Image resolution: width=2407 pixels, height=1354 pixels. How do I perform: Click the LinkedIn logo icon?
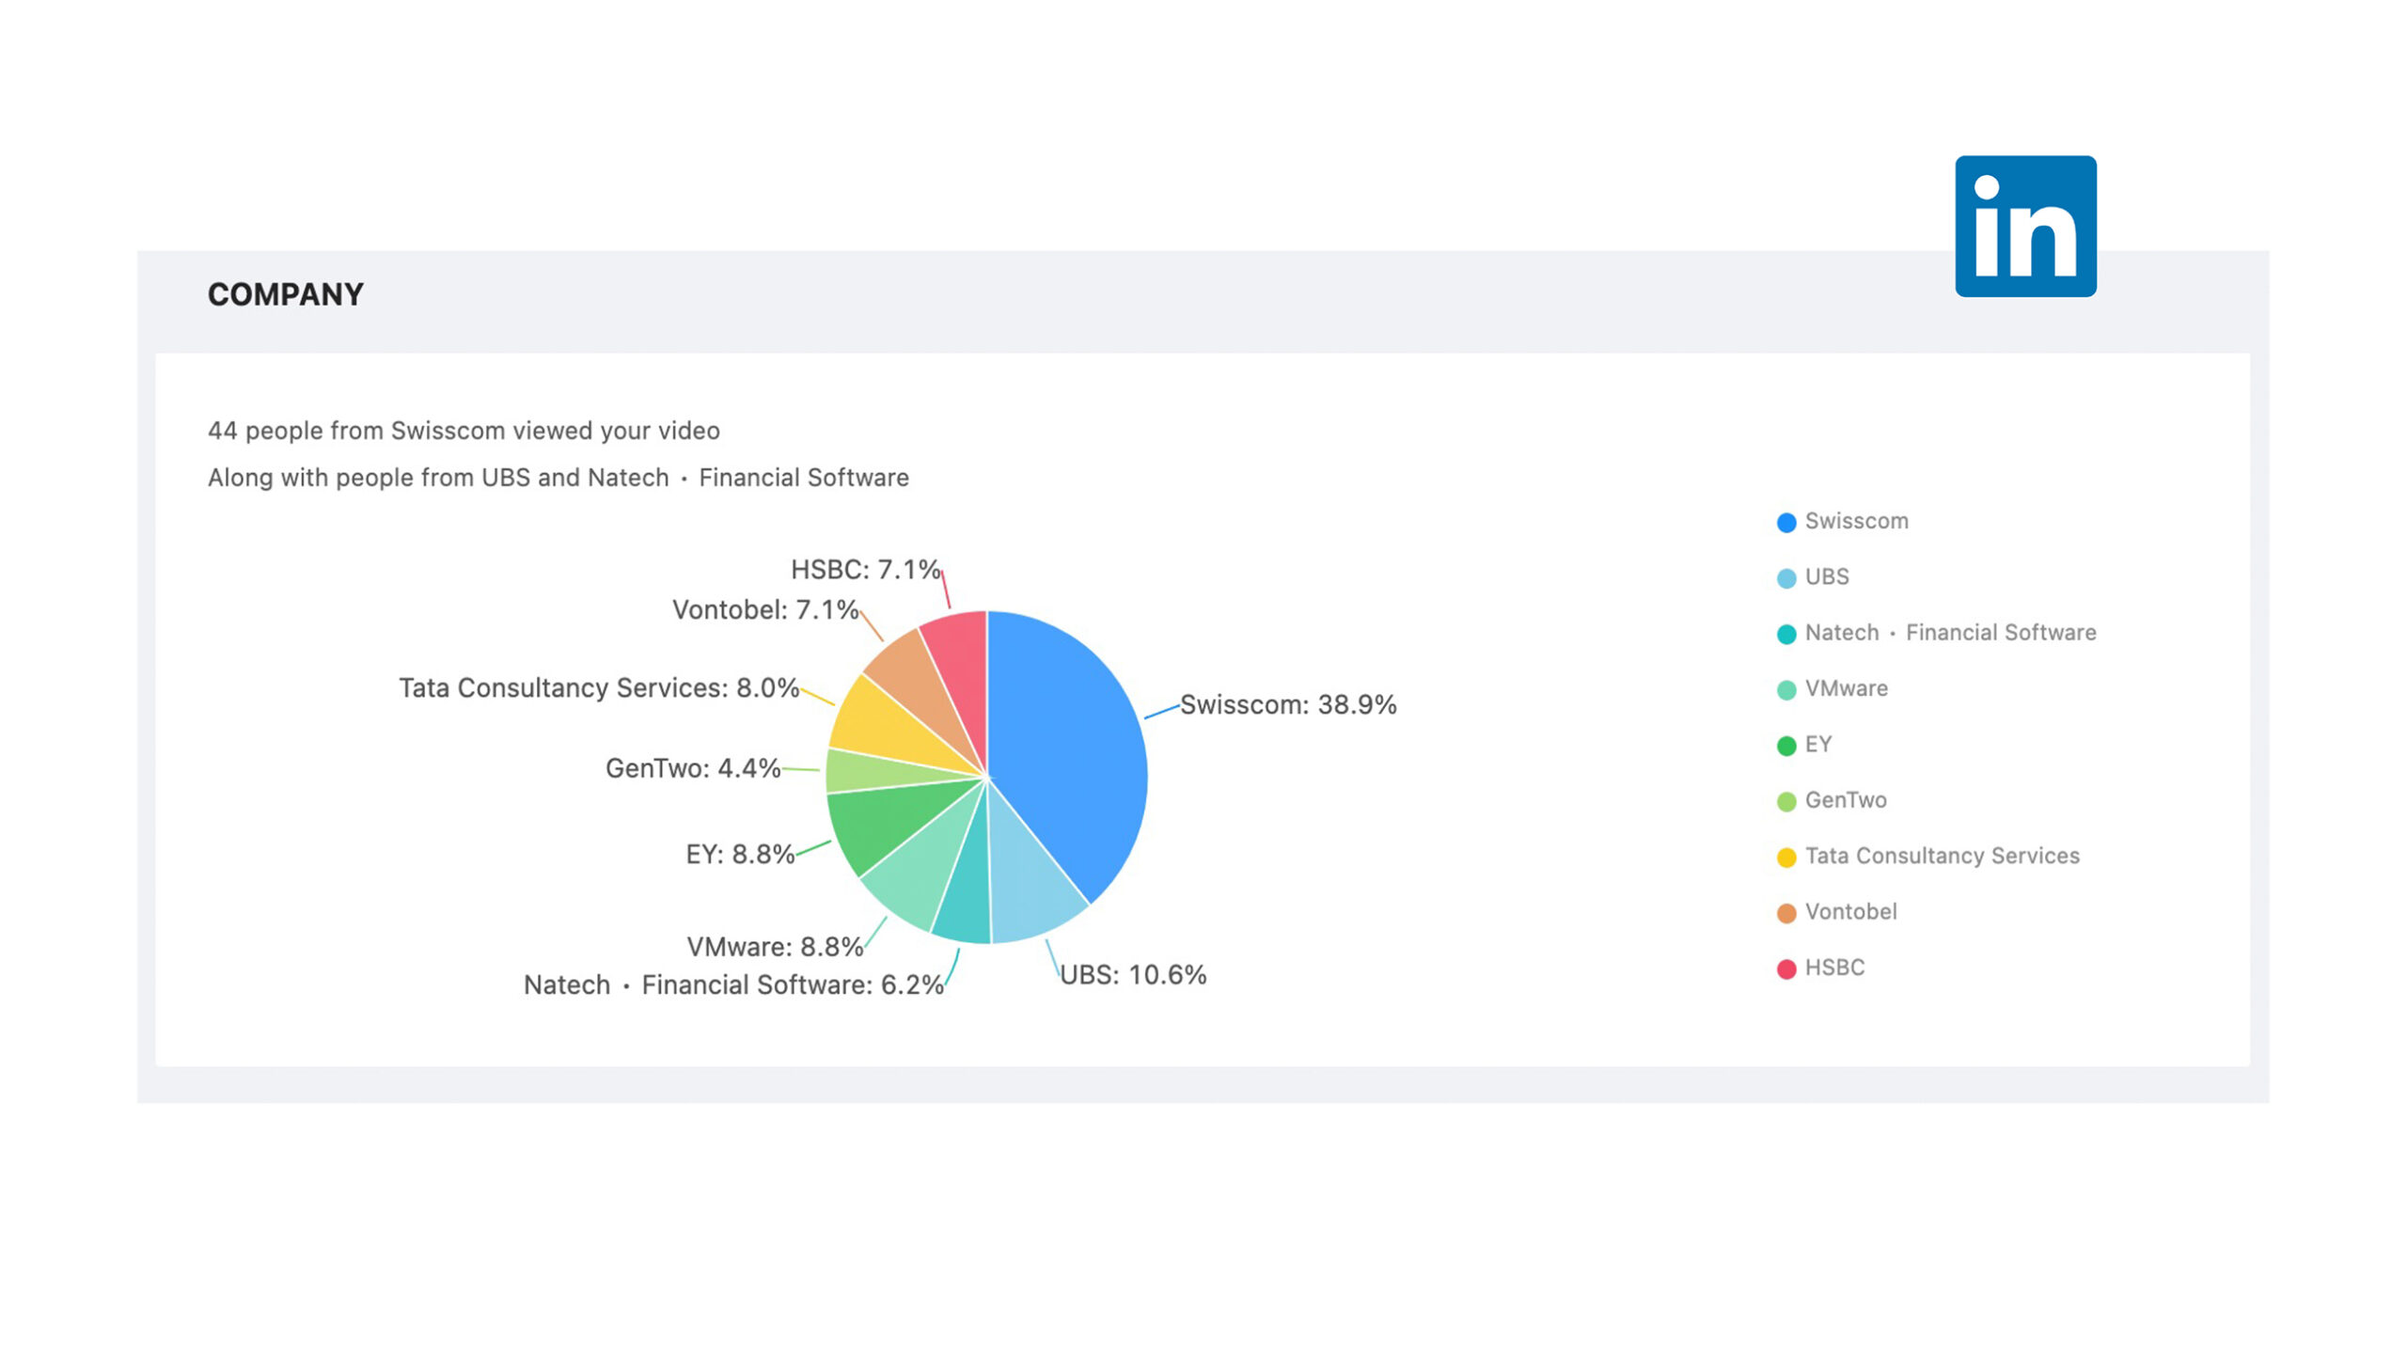coord(2025,227)
